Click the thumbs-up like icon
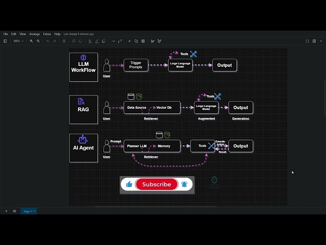326x245 pixels. coord(129,184)
